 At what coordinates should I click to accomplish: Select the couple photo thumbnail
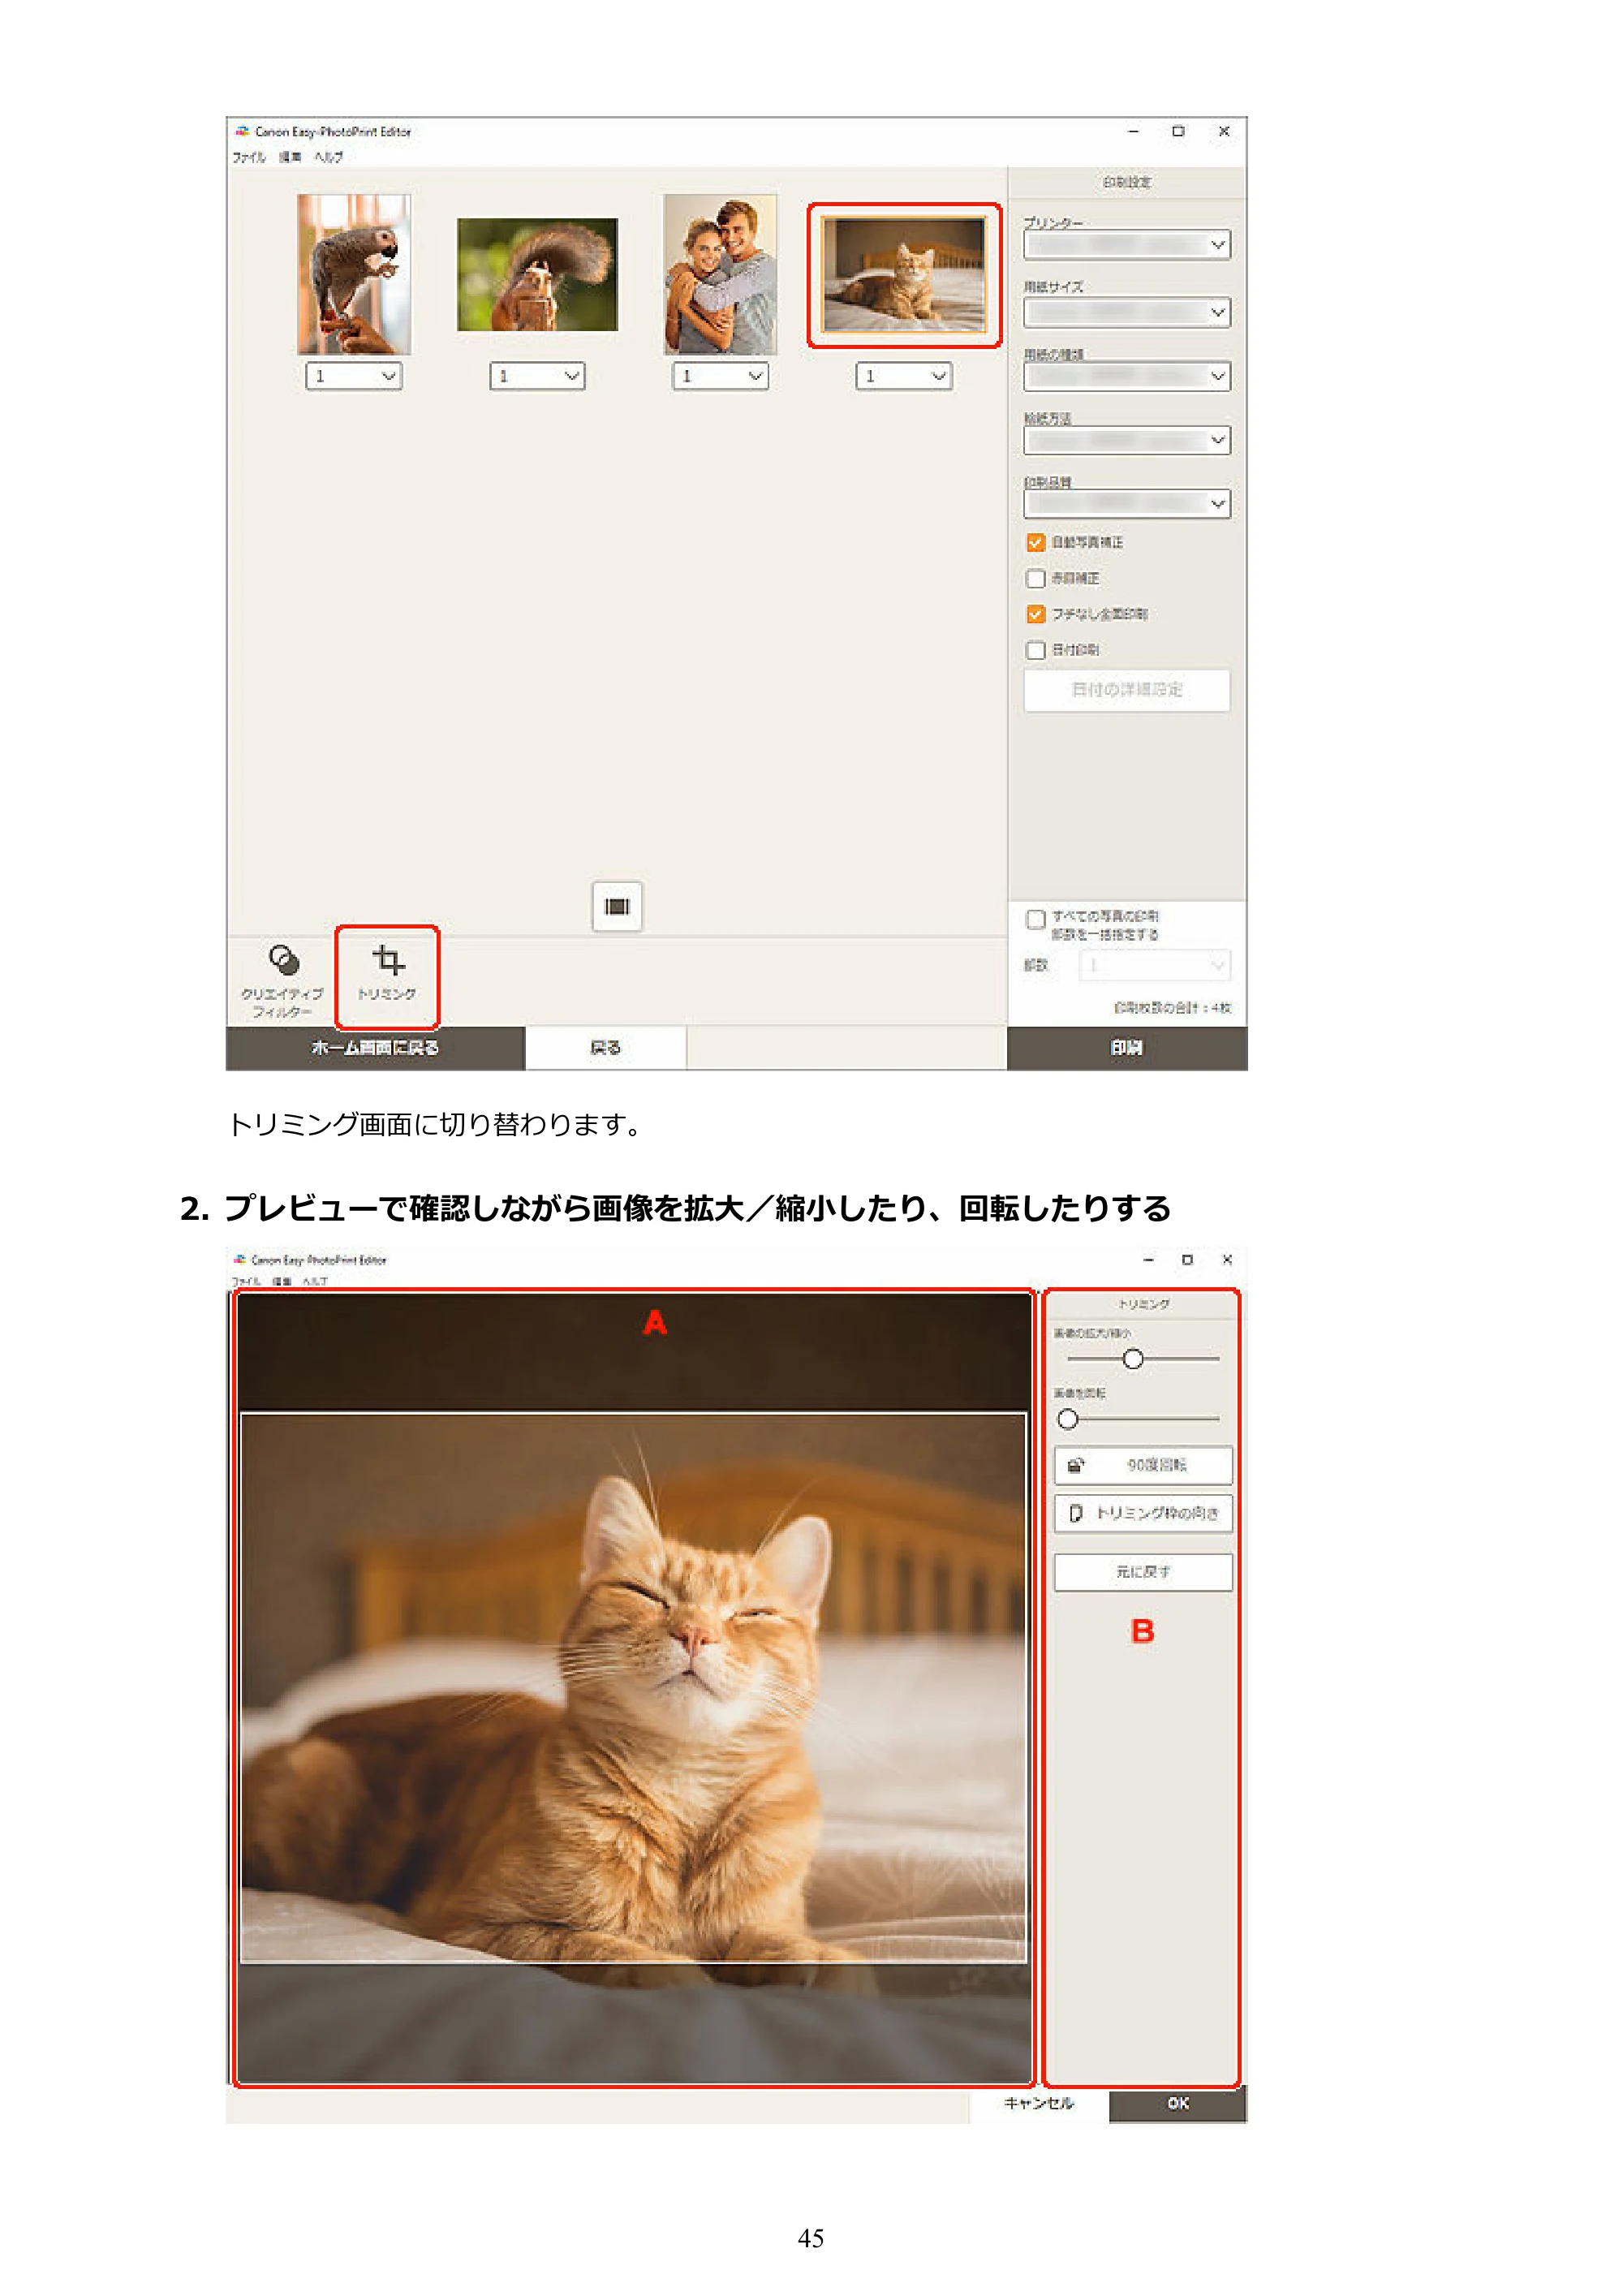click(720, 274)
